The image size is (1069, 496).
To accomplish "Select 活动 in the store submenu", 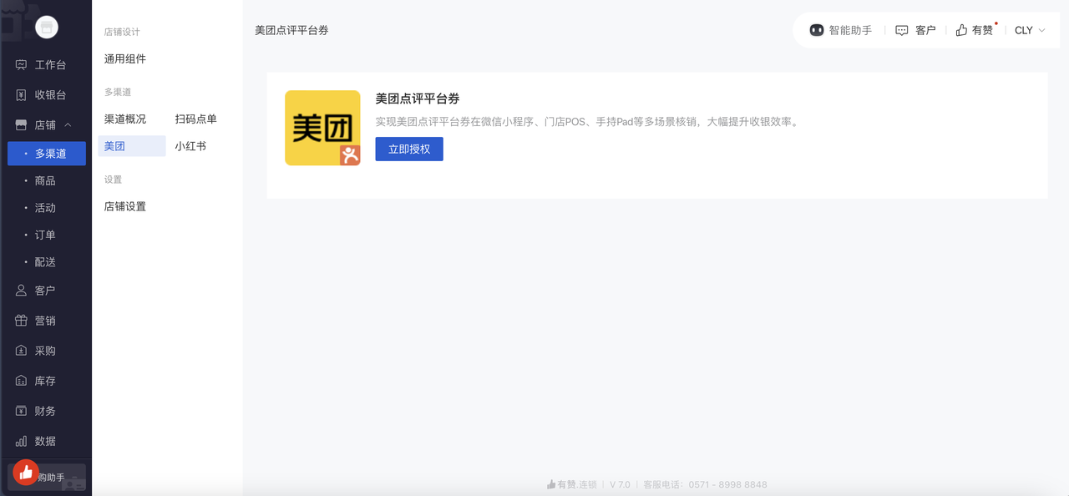I will pyautogui.click(x=46, y=208).
